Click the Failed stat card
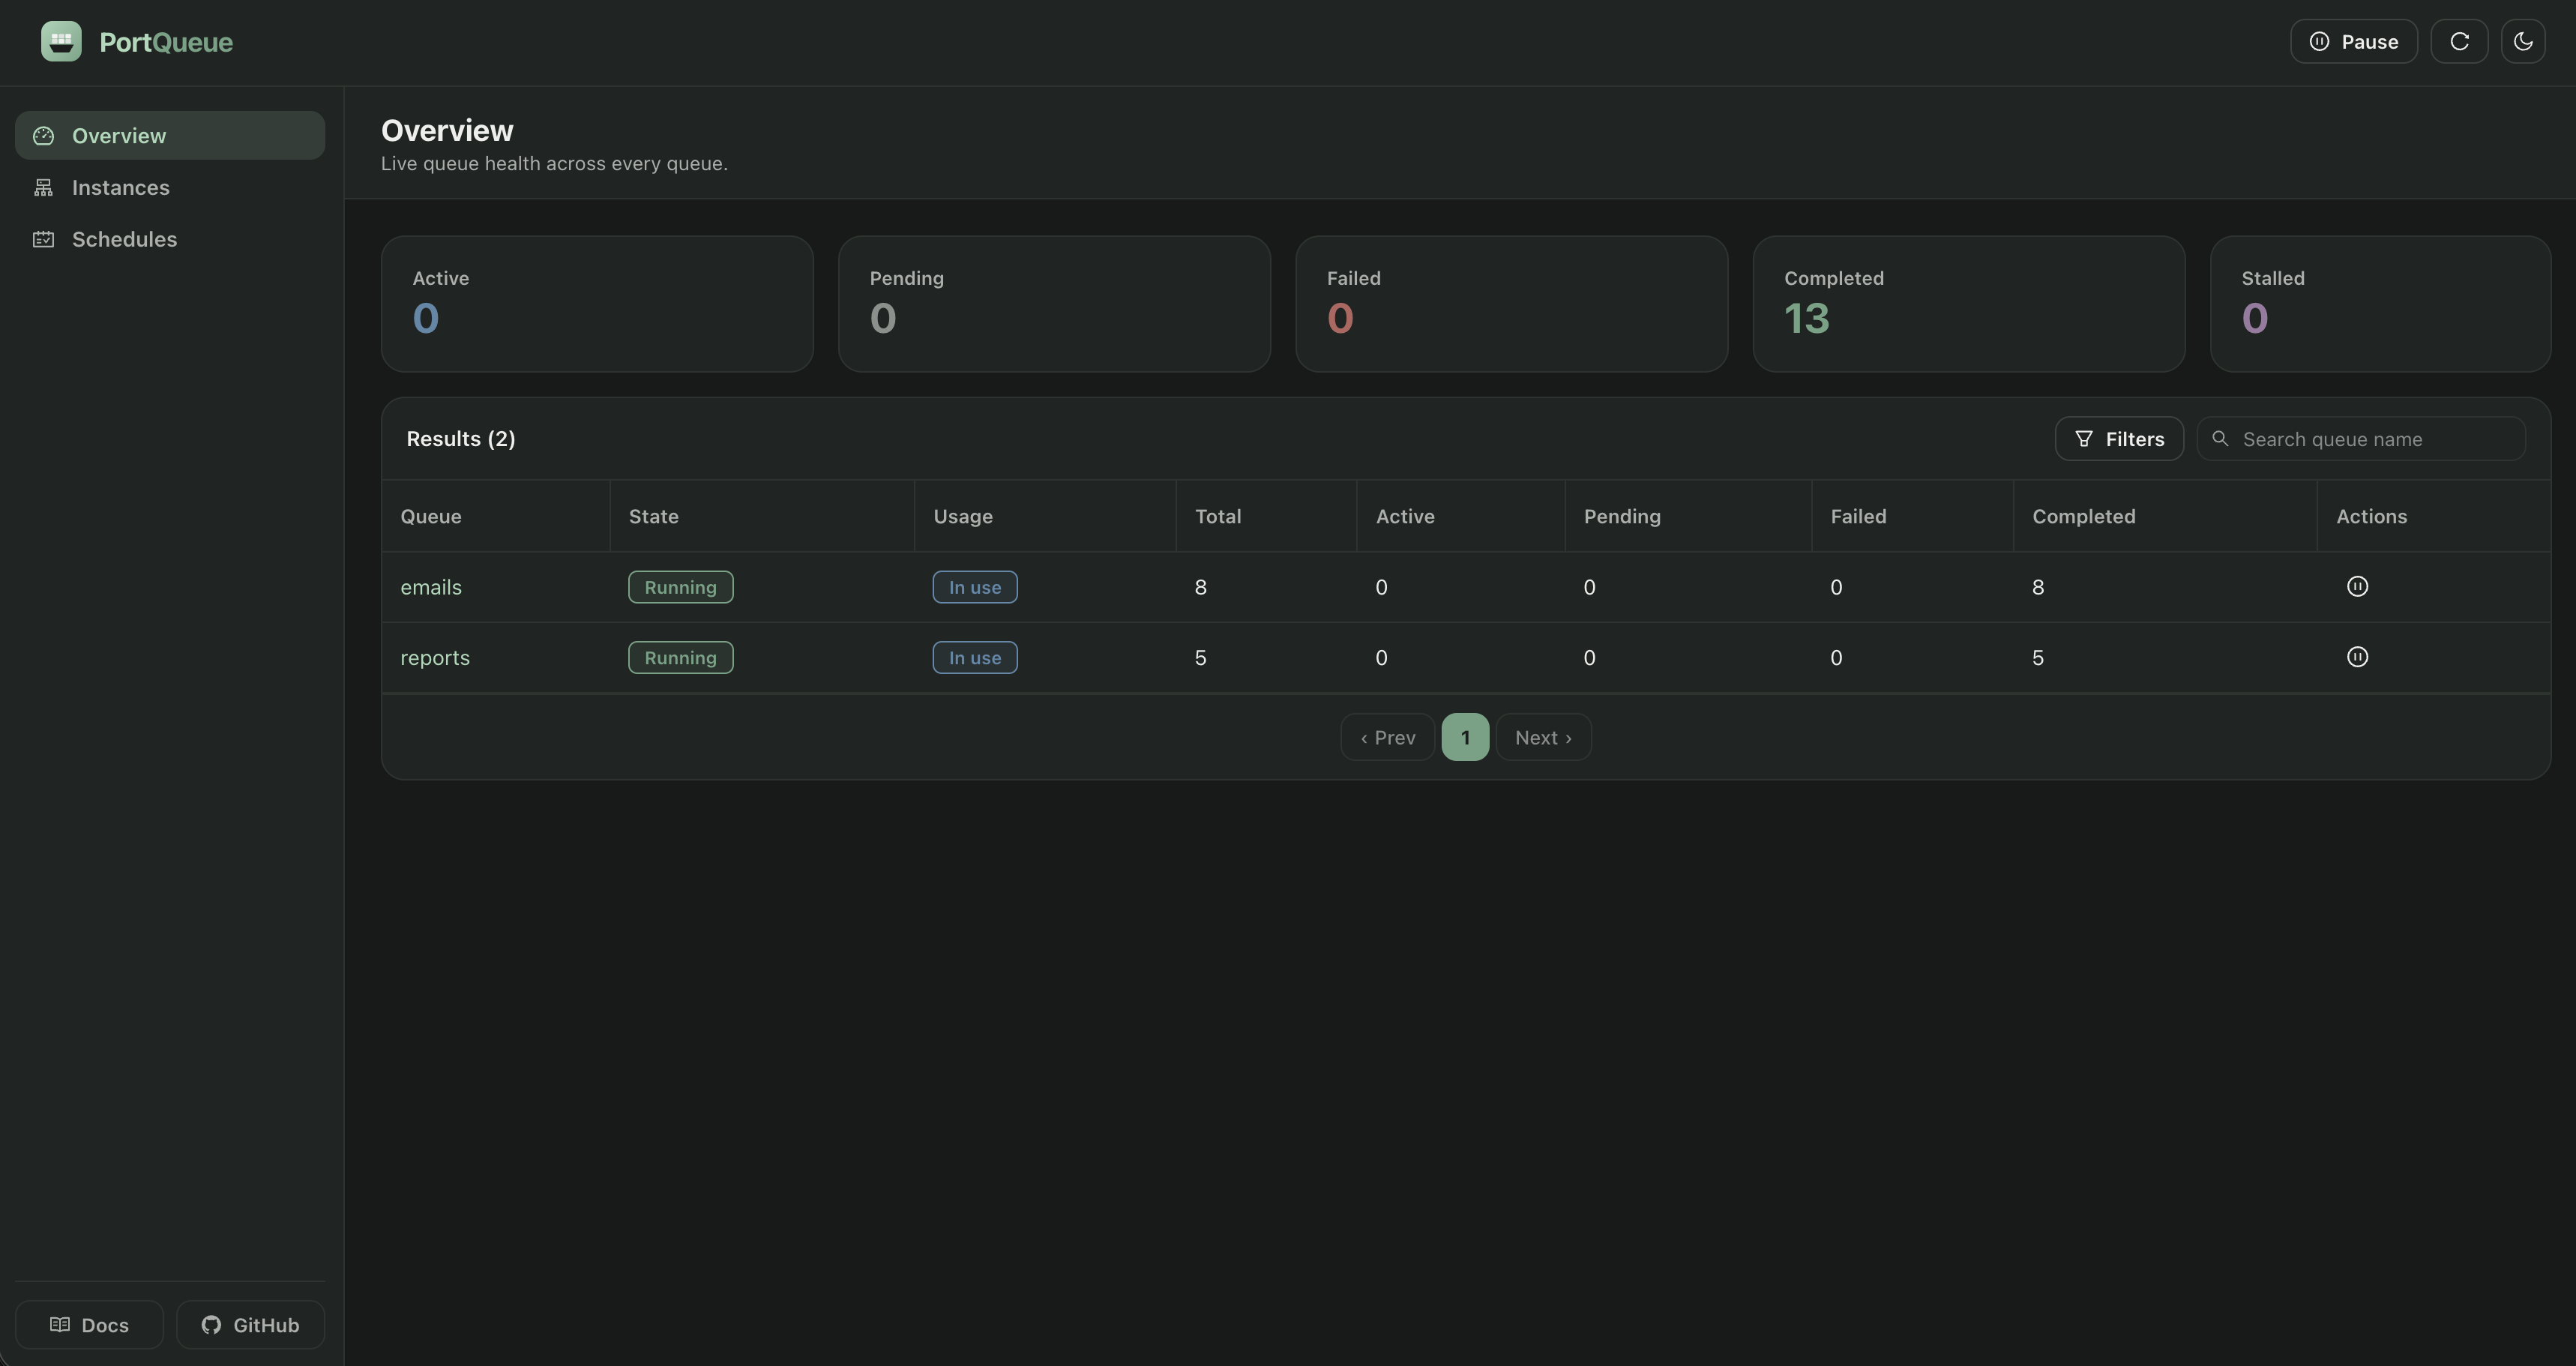Screen dimensions: 2576x1366 pyautogui.click(x=1511, y=304)
